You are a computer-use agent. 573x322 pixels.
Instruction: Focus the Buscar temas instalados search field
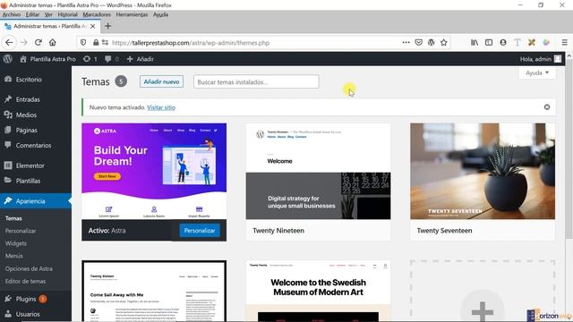tap(256, 81)
